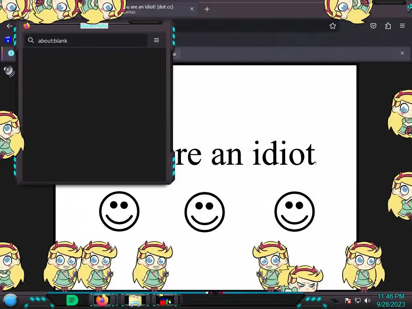
Task: Focus the about:blank address field
Action: 86,41
